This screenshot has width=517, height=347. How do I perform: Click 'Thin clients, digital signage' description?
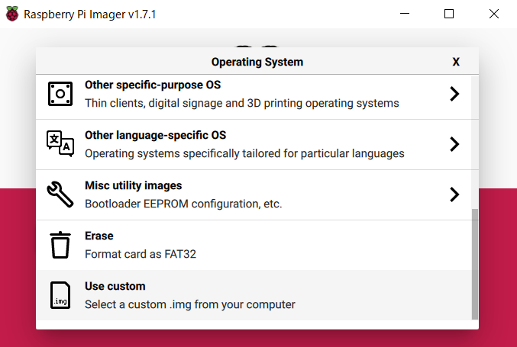point(242,103)
